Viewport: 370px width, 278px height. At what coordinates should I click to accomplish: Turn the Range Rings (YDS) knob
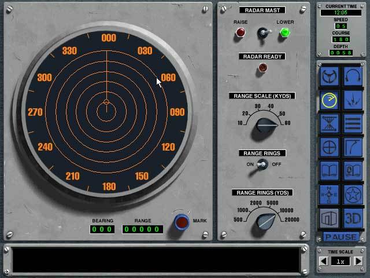coord(265,221)
